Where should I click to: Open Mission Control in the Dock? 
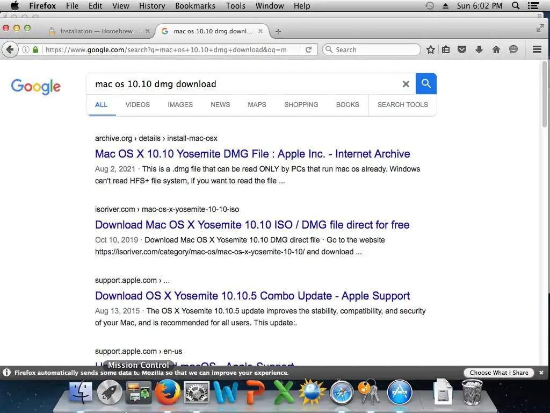coord(139,391)
